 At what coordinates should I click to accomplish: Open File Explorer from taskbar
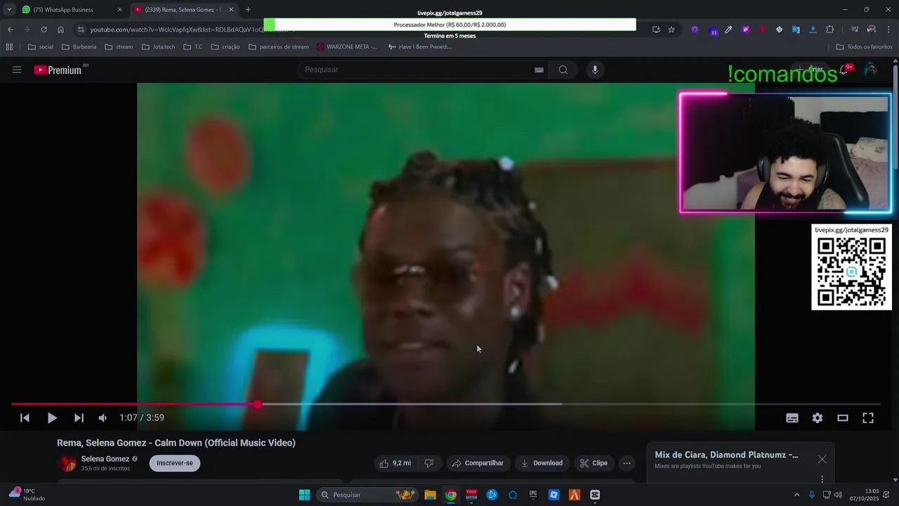[430, 495]
